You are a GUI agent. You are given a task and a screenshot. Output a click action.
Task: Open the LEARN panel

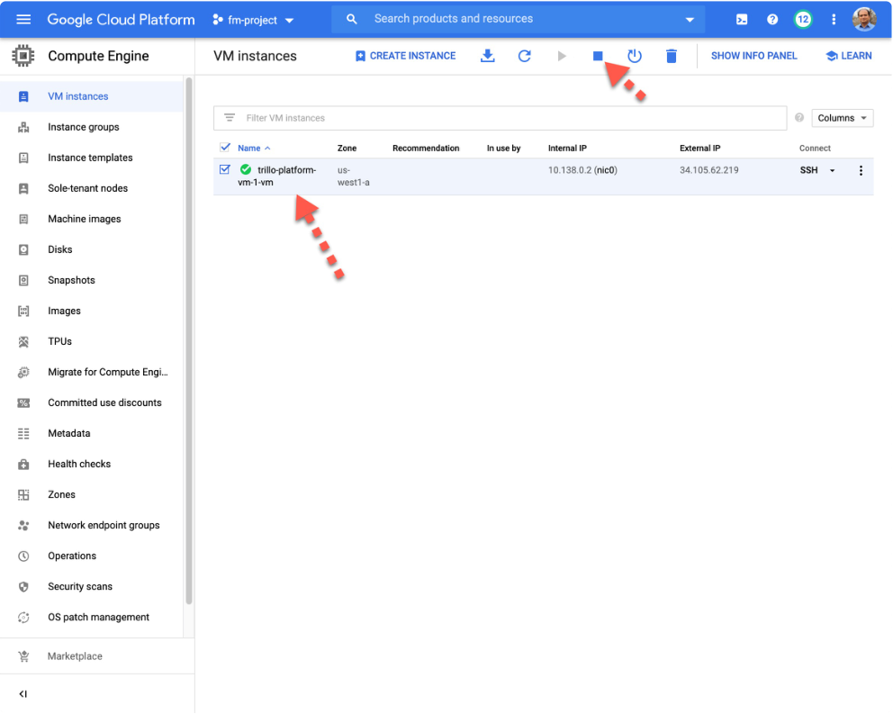pos(849,56)
